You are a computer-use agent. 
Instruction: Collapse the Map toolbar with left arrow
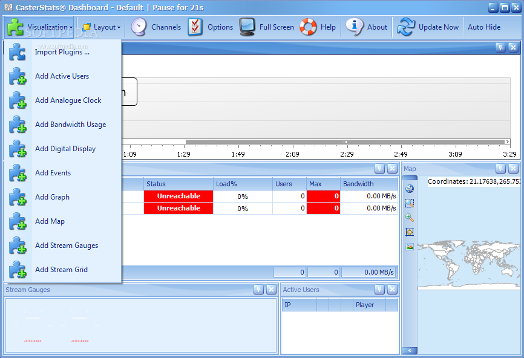pyautogui.click(x=410, y=350)
